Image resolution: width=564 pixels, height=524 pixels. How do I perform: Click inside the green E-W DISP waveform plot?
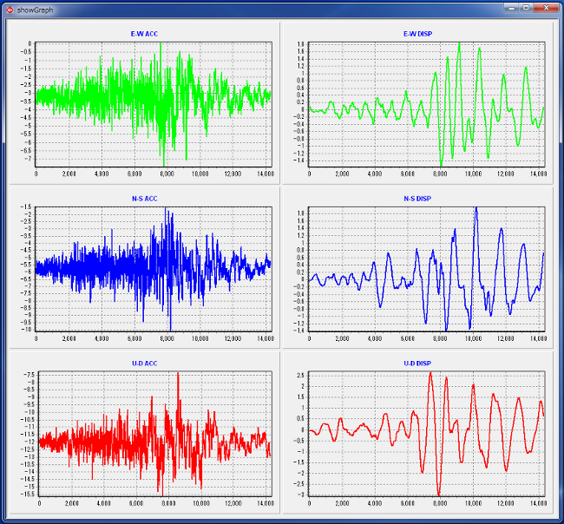(427, 104)
